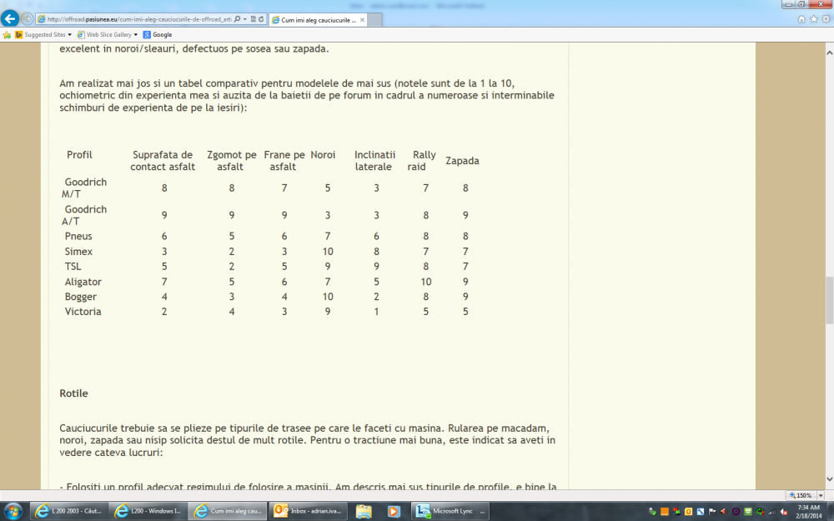Click 'TSL' table row label
834x521 pixels.
73,267
